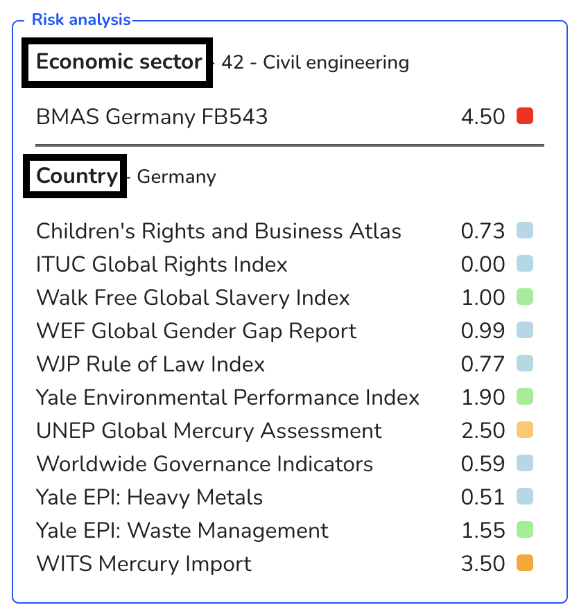Click the orange WITS Mercury Import swatch
This screenshot has height=614, width=588.
(x=524, y=563)
